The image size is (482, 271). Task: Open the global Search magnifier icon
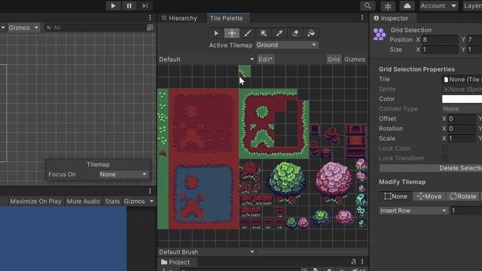click(x=368, y=6)
